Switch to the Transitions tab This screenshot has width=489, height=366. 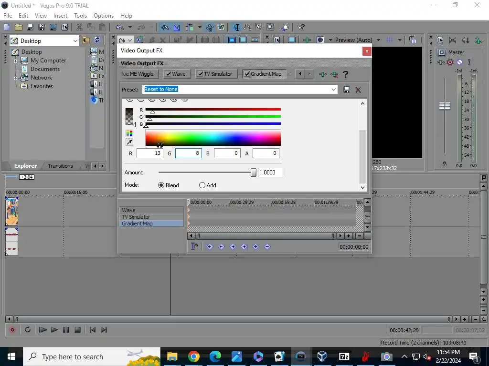(60, 166)
